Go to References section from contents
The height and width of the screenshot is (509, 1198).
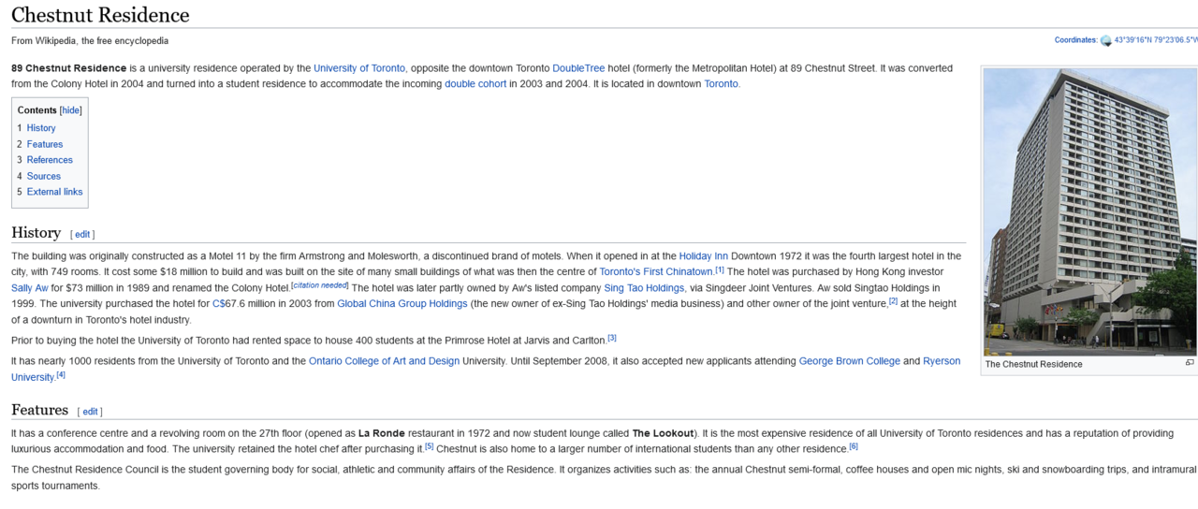point(50,160)
